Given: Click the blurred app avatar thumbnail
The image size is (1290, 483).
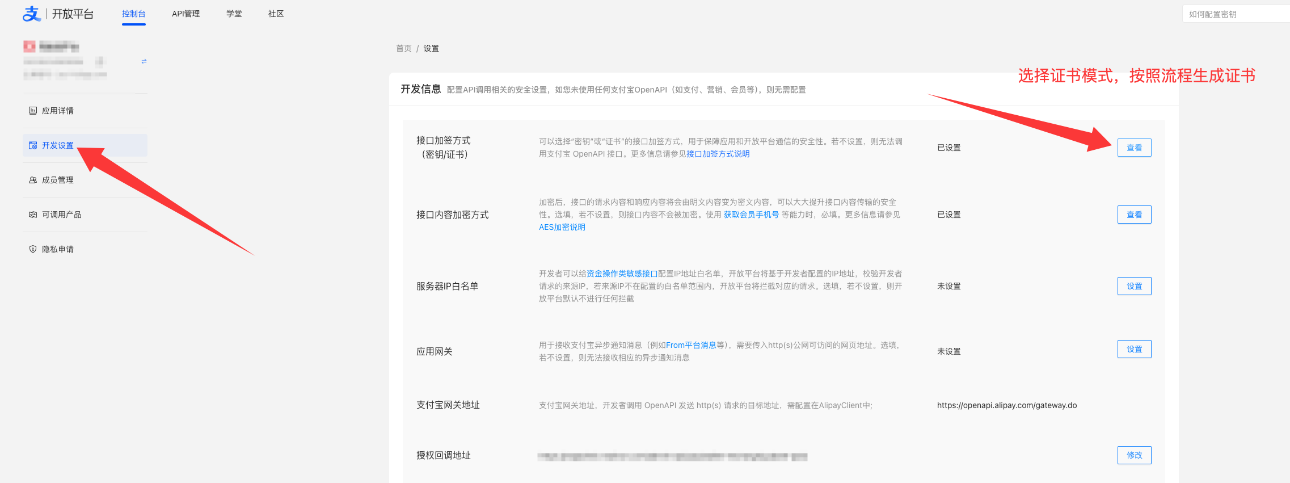Looking at the screenshot, I should pyautogui.click(x=29, y=47).
